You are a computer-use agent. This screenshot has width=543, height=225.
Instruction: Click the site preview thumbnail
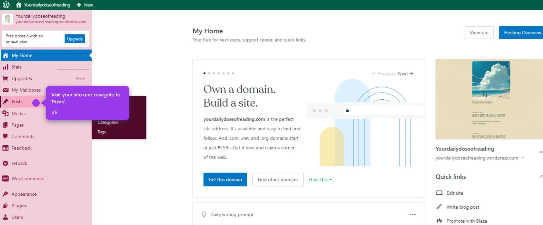489,99
